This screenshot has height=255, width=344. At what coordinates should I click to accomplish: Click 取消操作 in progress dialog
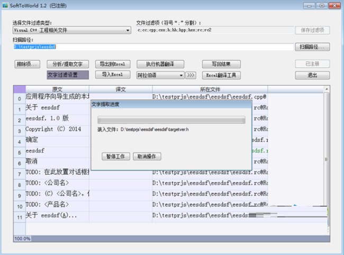click(147, 157)
